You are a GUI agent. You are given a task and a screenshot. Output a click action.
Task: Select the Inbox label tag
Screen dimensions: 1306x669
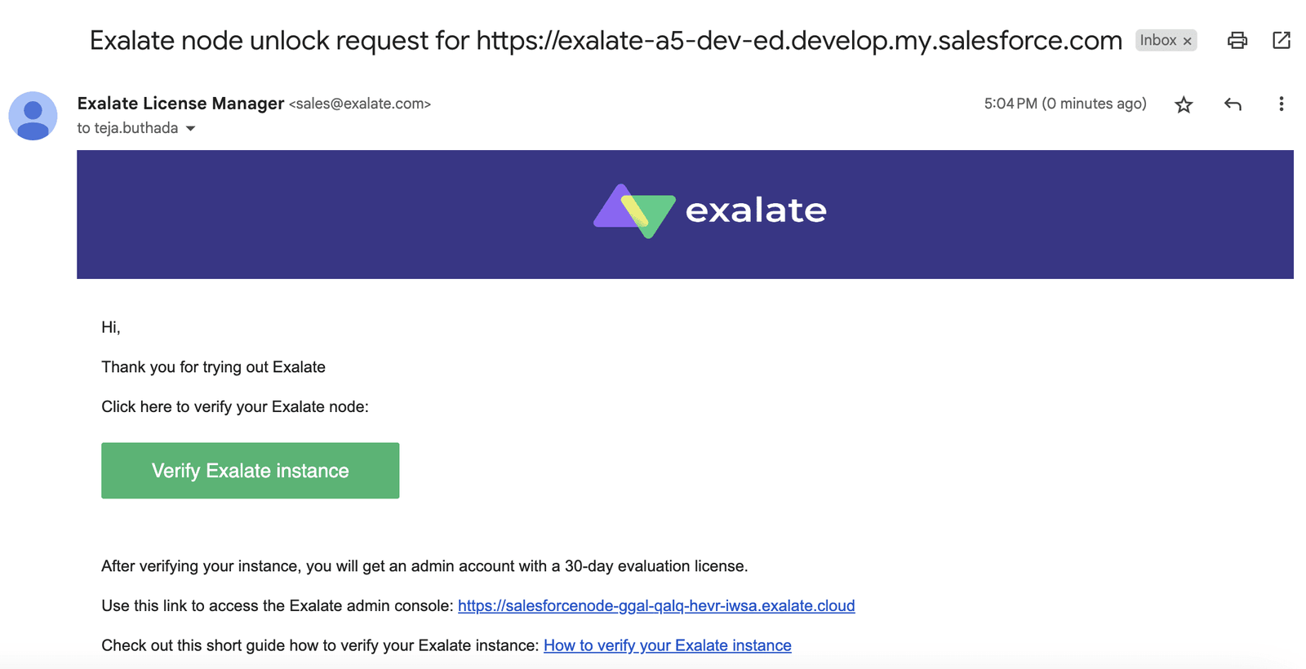(1160, 40)
